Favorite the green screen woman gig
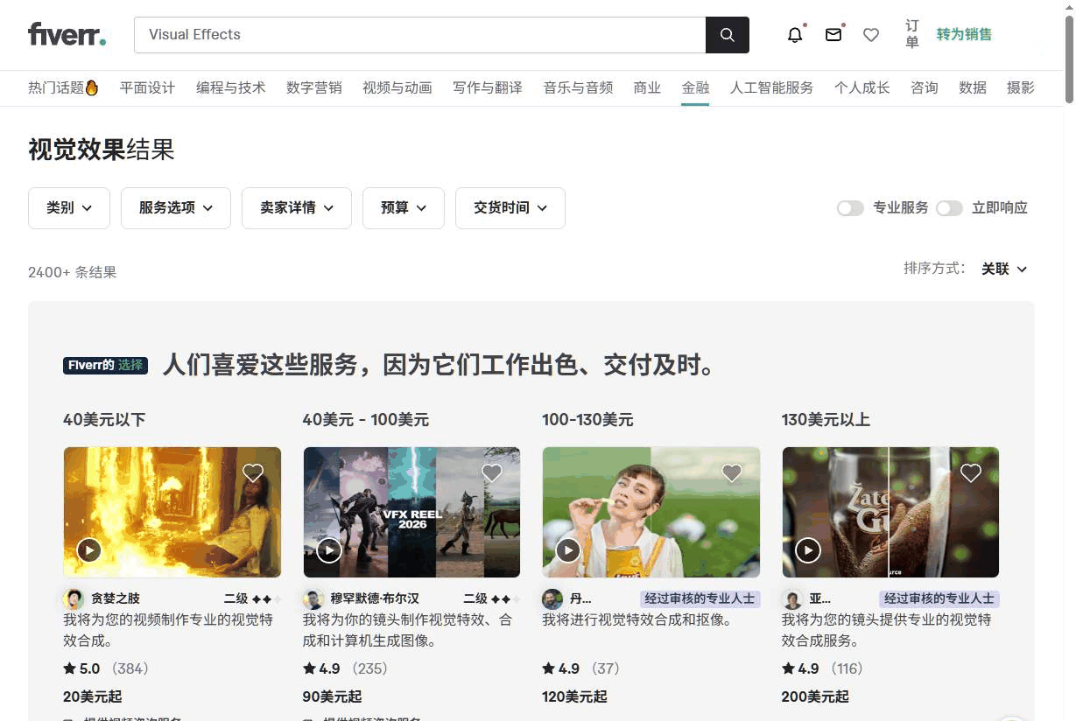Image resolution: width=1076 pixels, height=721 pixels. pyautogui.click(x=732, y=473)
